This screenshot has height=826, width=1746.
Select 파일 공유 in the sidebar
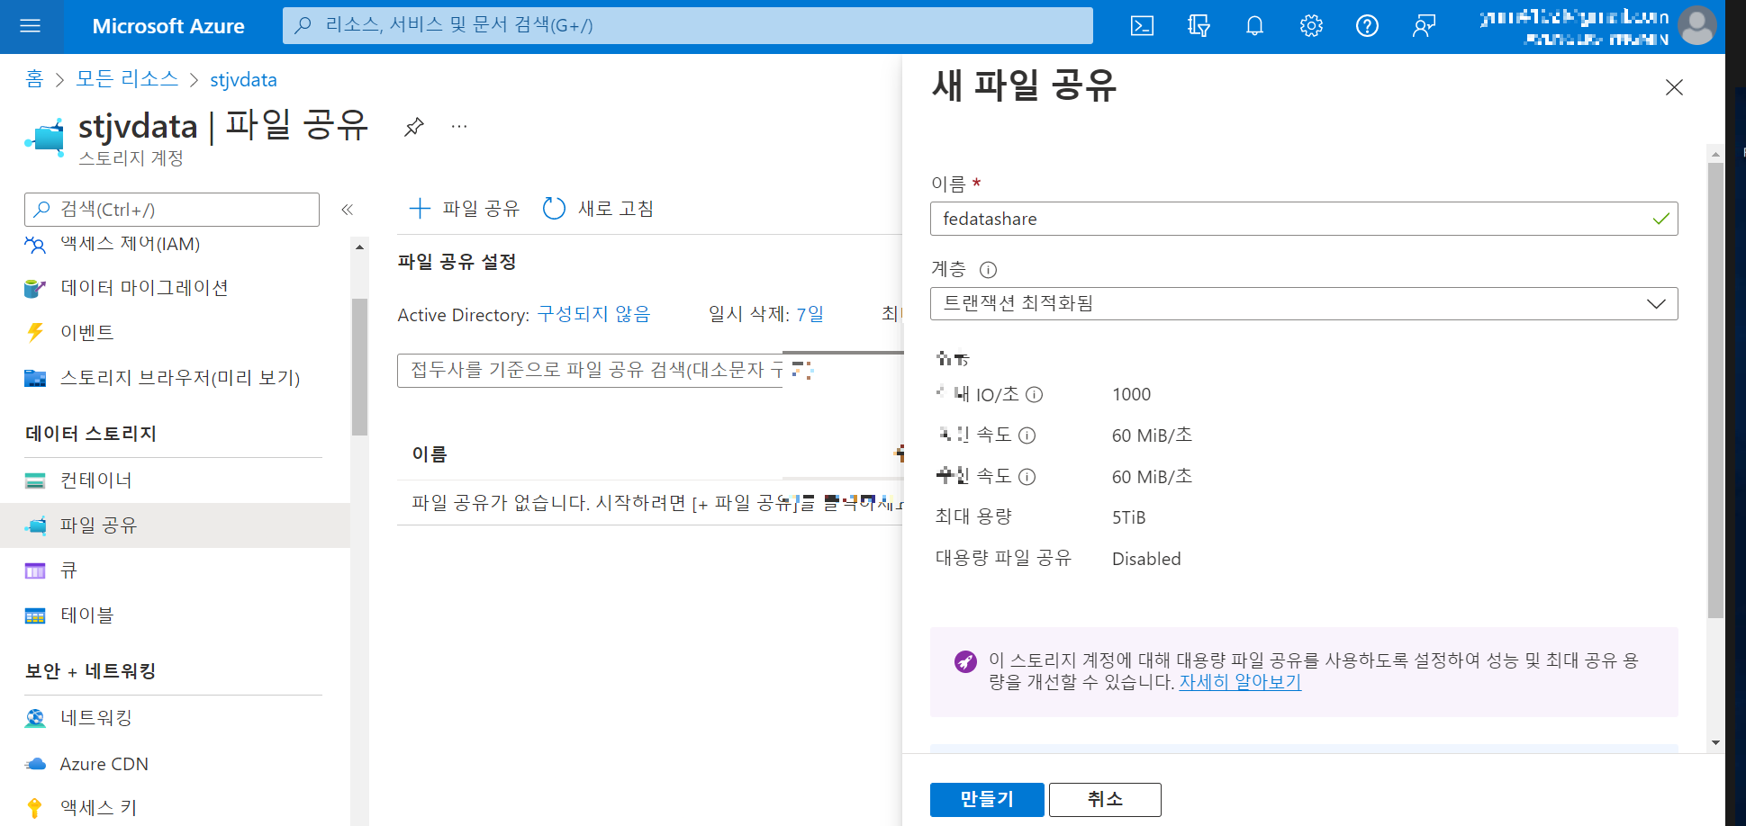click(175, 525)
